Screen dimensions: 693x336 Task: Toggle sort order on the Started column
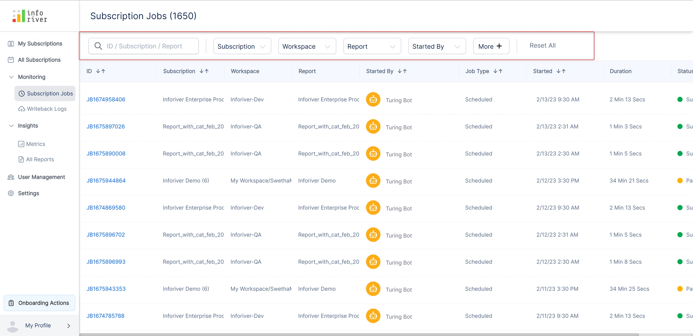coord(561,71)
